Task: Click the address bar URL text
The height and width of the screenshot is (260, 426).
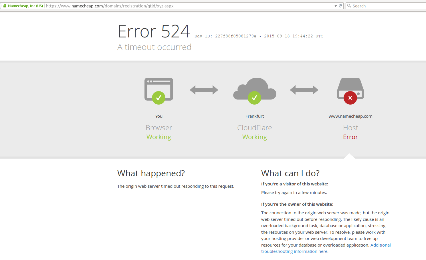Action: click(110, 6)
